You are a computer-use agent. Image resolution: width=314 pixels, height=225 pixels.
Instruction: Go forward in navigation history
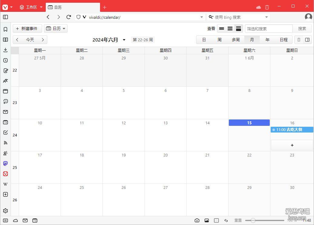(58, 17)
